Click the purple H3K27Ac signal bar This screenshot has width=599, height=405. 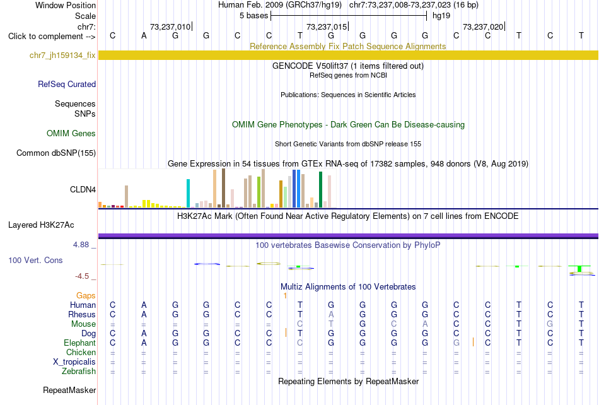(348, 236)
